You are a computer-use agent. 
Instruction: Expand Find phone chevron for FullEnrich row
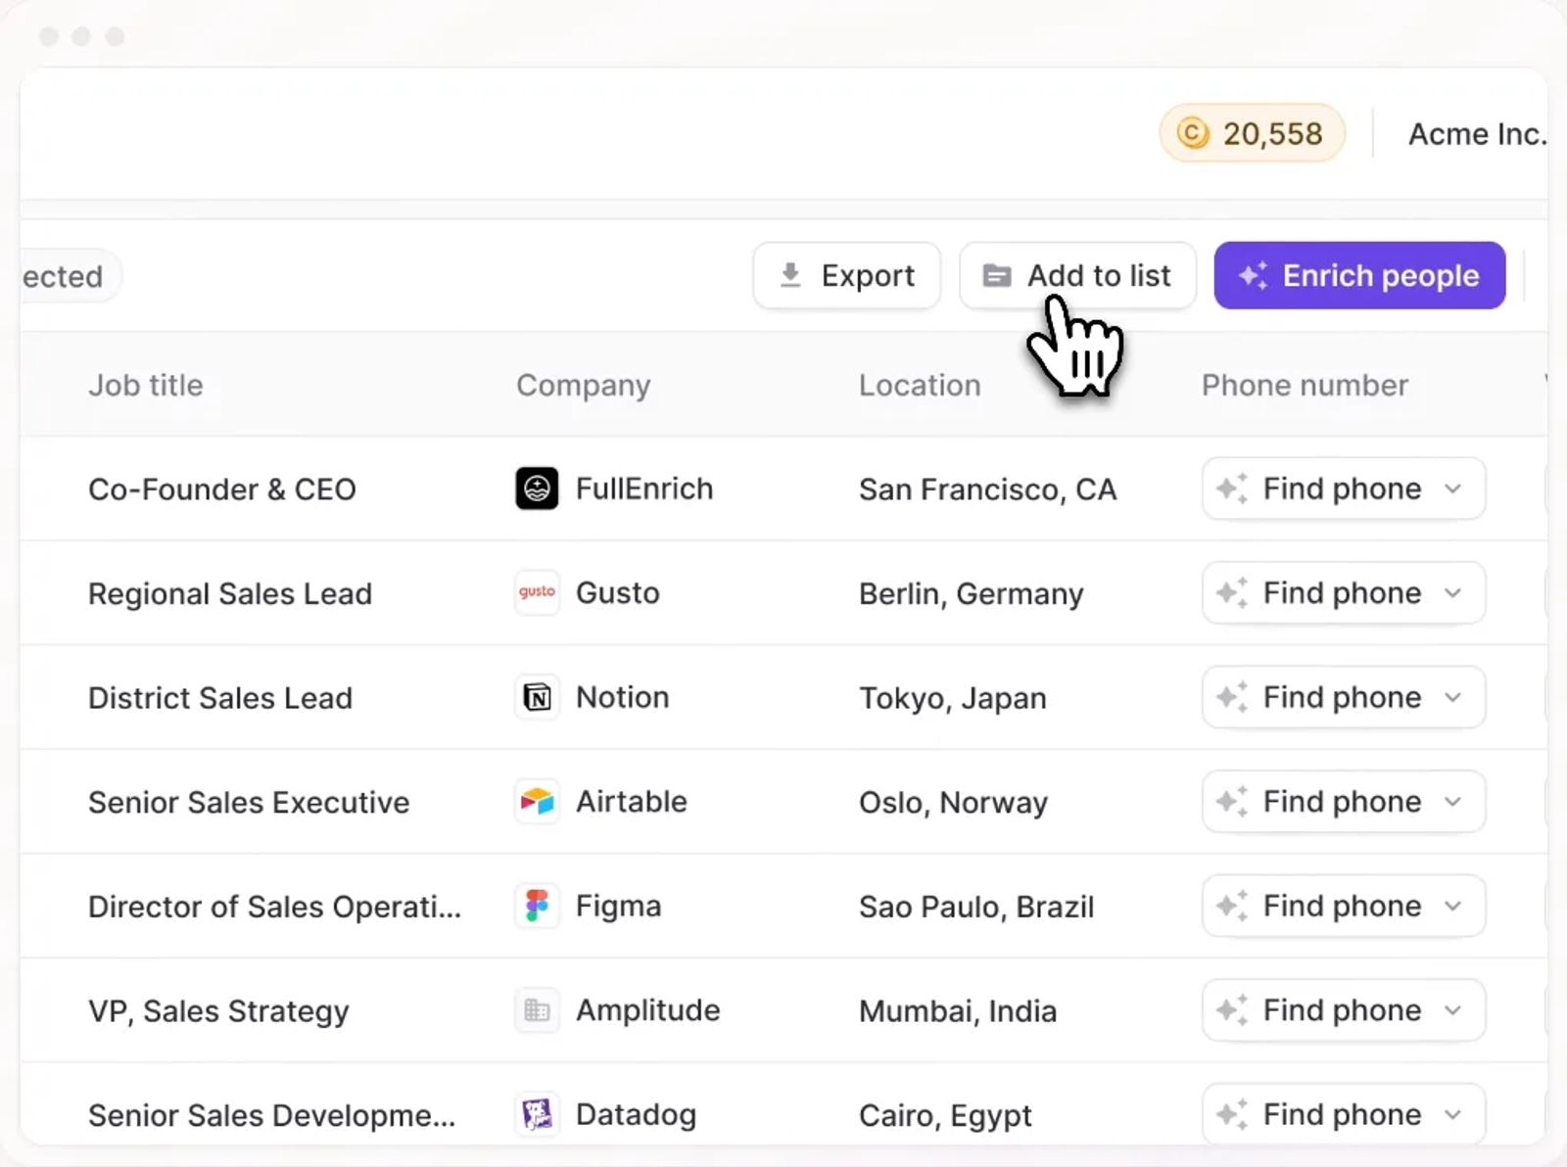(1453, 489)
